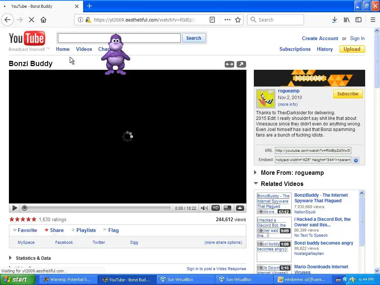Focus the YouTube search text field
Screen dimensions: 380x285
(x=119, y=38)
